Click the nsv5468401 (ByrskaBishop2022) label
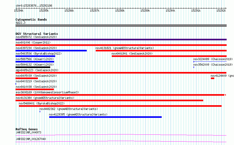 coord(42,103)
